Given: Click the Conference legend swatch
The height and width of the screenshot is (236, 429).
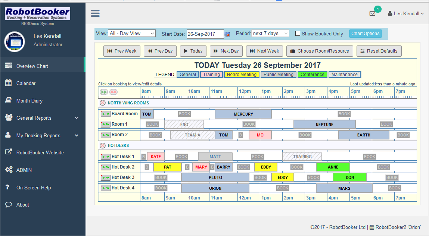Looking at the screenshot, I should tap(312, 74).
